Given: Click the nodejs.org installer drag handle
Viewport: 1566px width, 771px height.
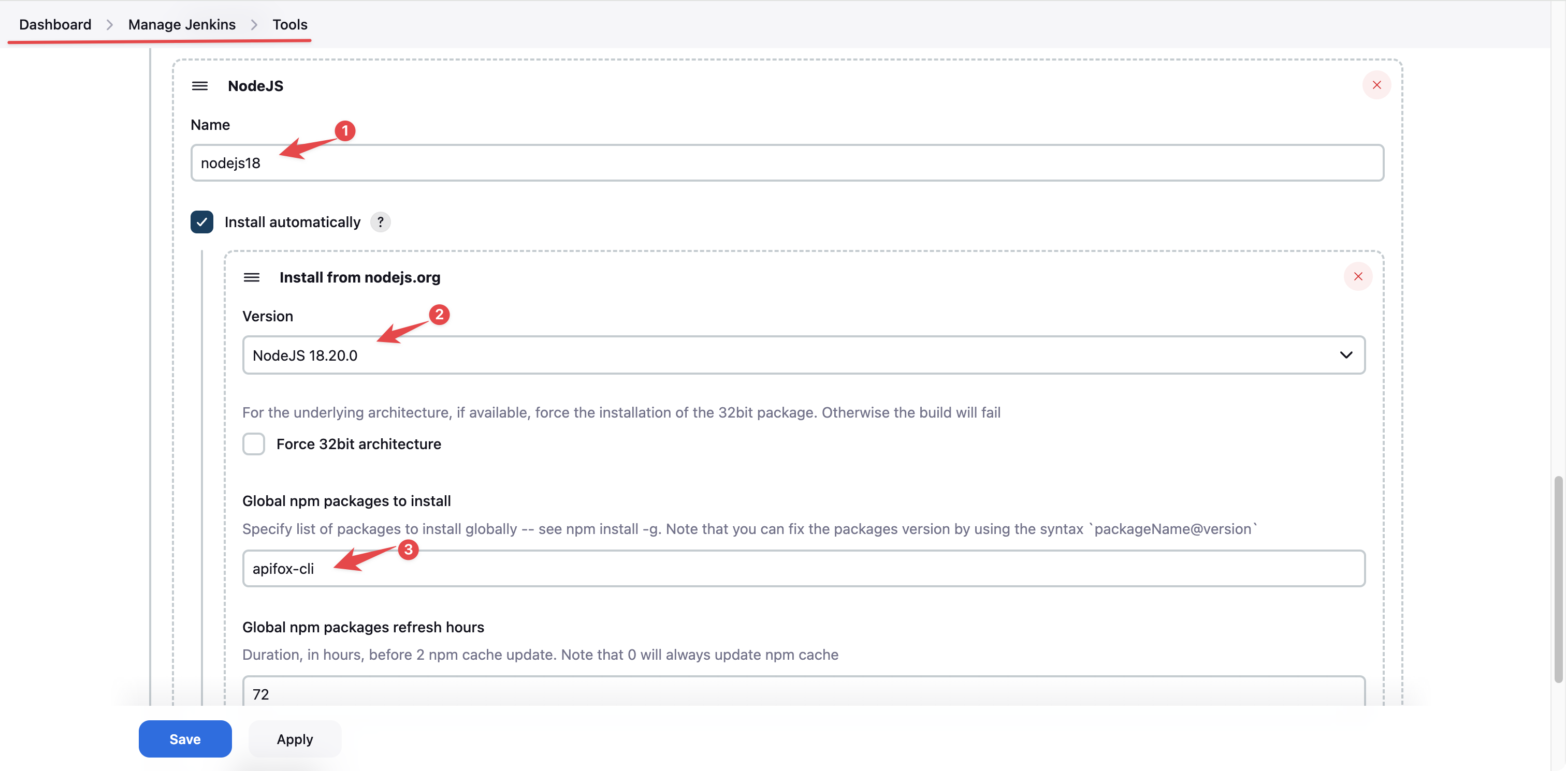Looking at the screenshot, I should [x=251, y=277].
